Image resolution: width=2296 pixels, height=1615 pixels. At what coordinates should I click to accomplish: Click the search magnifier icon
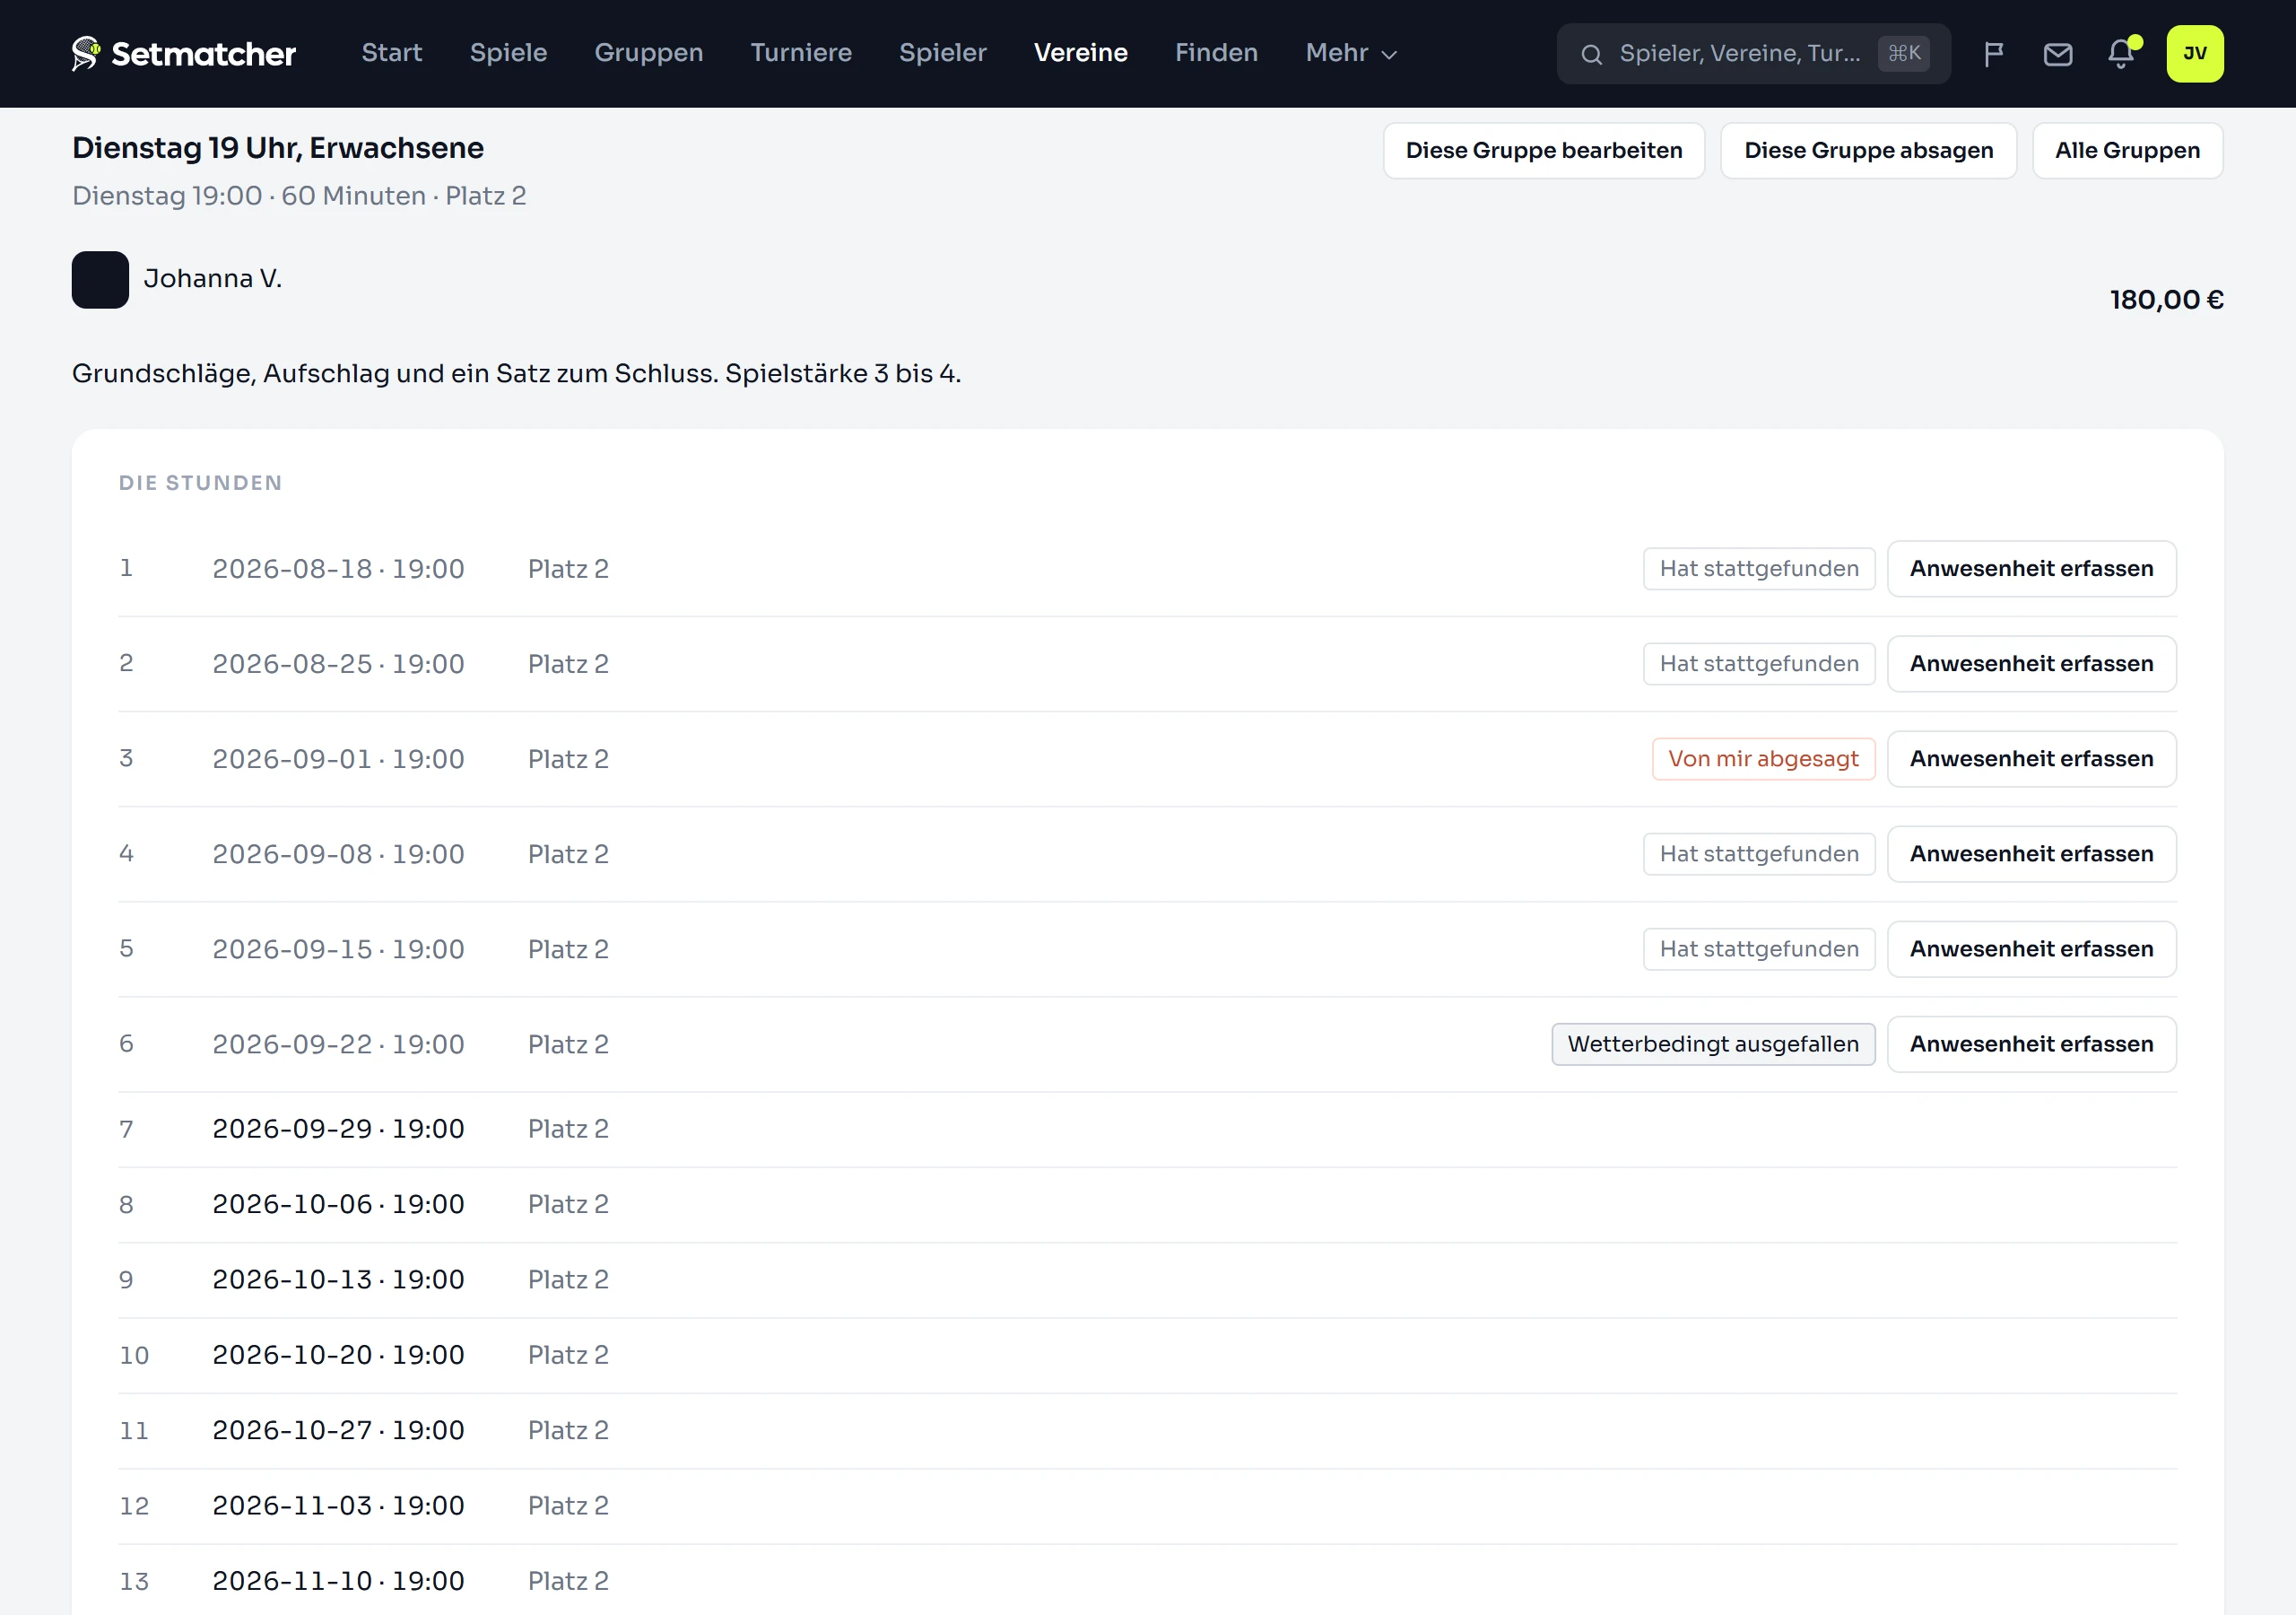click(1591, 54)
